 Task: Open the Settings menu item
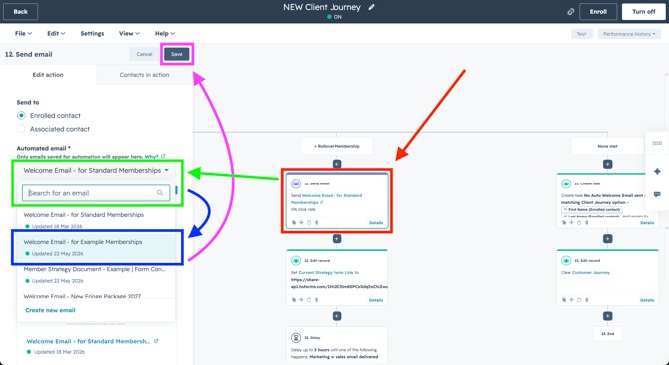92,33
